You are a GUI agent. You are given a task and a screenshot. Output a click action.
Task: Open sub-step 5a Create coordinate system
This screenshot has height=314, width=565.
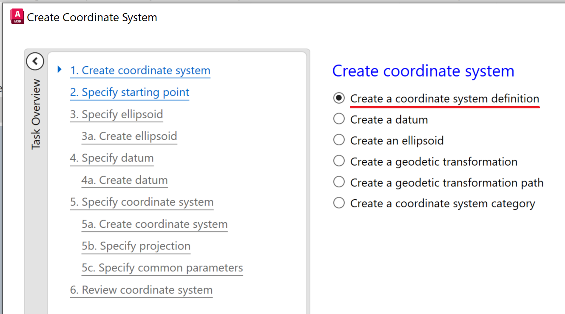click(x=155, y=224)
